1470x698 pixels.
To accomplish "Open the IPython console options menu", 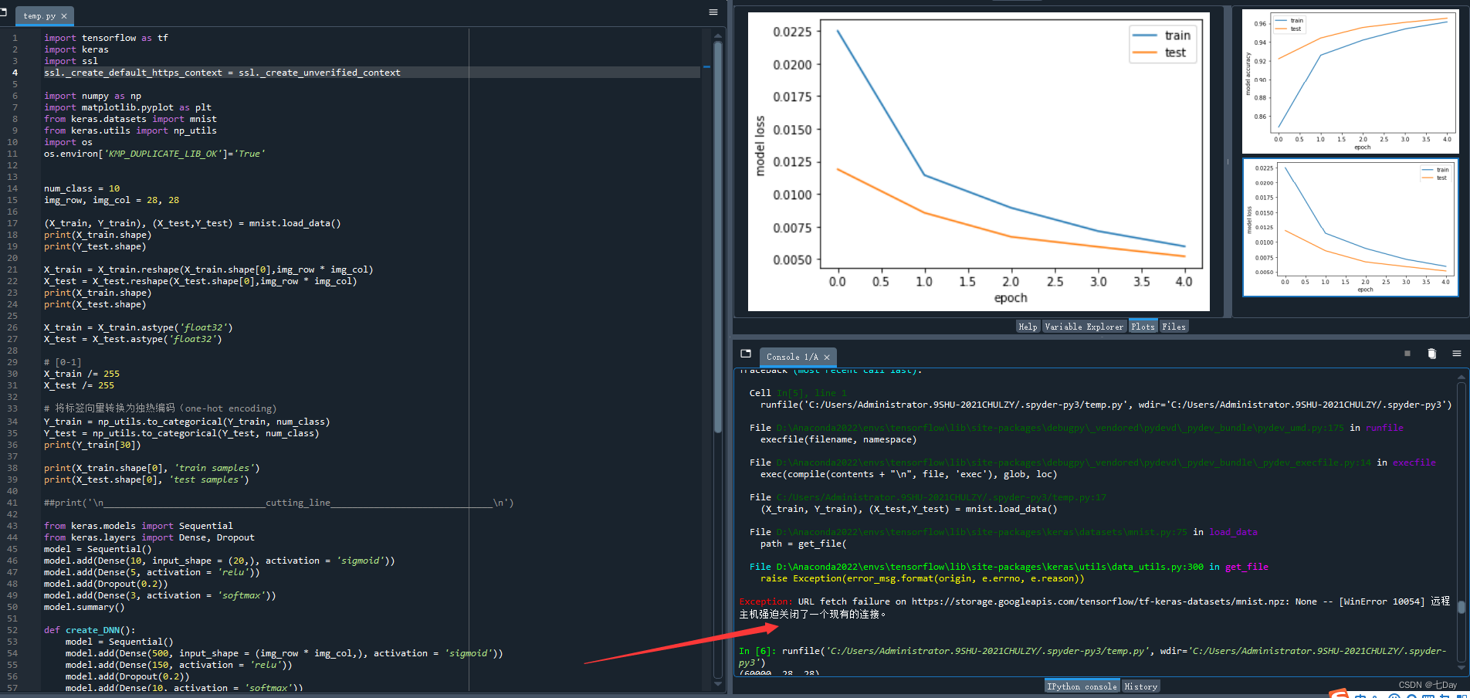I will (x=1457, y=354).
